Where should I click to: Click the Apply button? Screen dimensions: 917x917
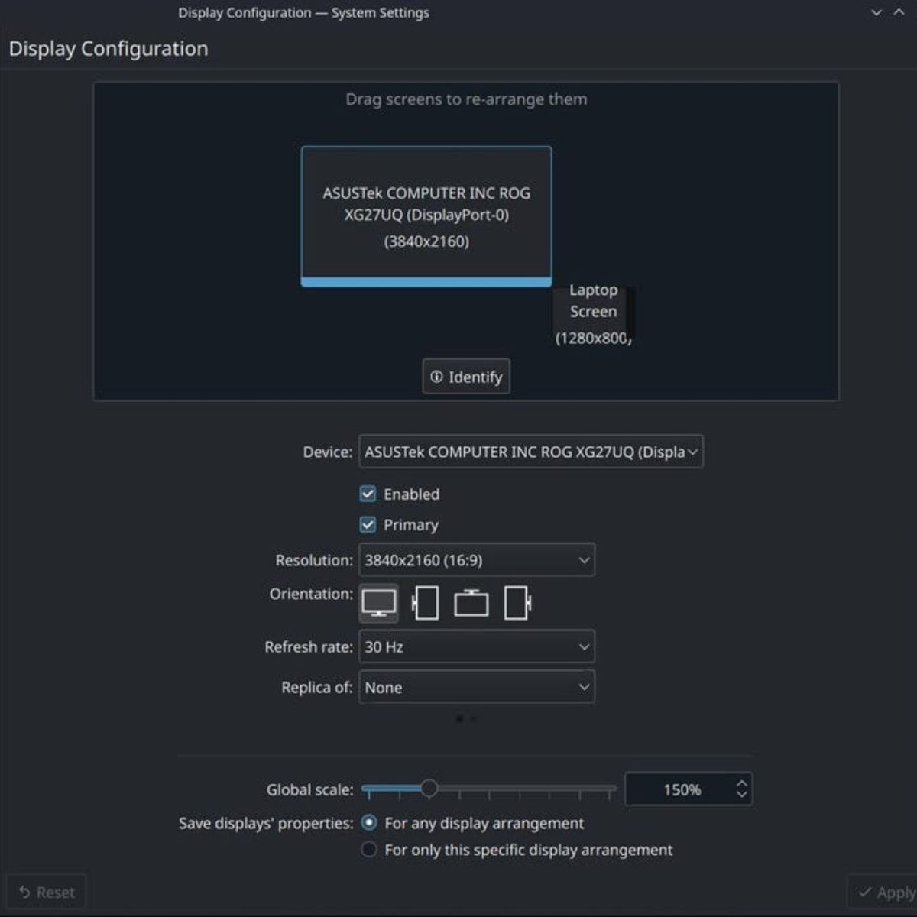click(x=889, y=892)
